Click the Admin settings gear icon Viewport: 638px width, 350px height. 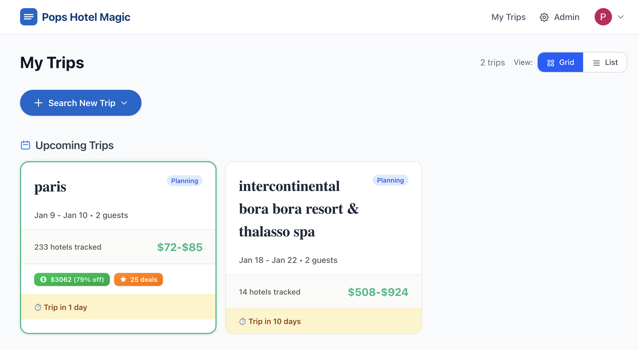click(544, 17)
